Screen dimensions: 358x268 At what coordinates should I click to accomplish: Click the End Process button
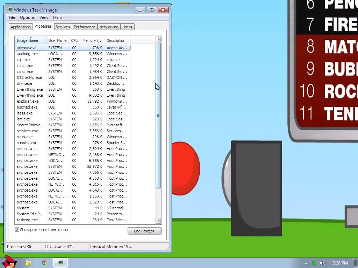click(x=144, y=231)
